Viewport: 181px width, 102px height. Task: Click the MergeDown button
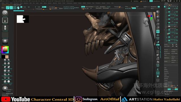pos(154,7)
